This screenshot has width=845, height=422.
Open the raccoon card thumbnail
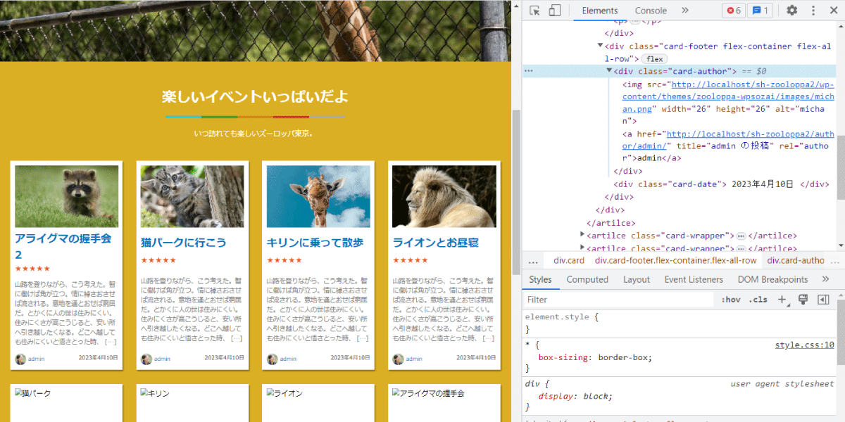(67, 196)
